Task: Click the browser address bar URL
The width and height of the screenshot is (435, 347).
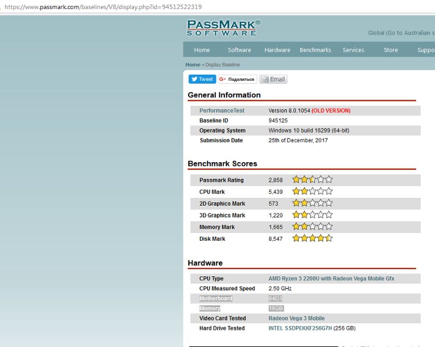Action: coord(103,7)
